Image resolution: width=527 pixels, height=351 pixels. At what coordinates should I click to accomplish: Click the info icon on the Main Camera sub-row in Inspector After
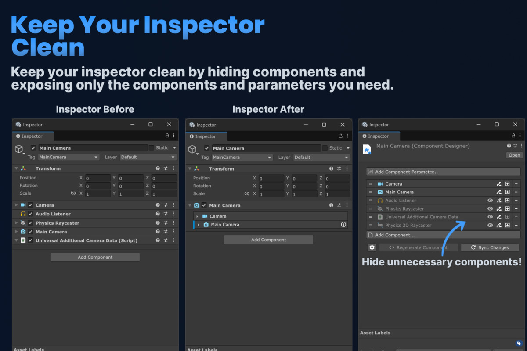pyautogui.click(x=343, y=225)
